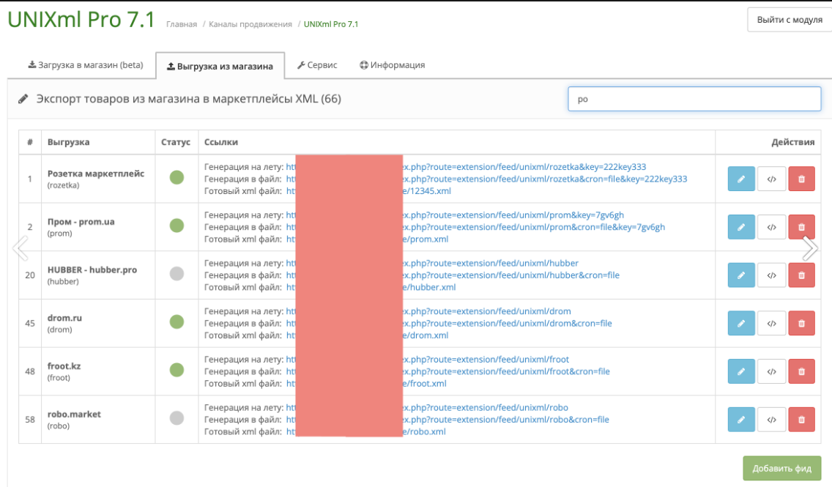Go to next slide with right arrow
This screenshot has height=487, width=832.
click(809, 248)
